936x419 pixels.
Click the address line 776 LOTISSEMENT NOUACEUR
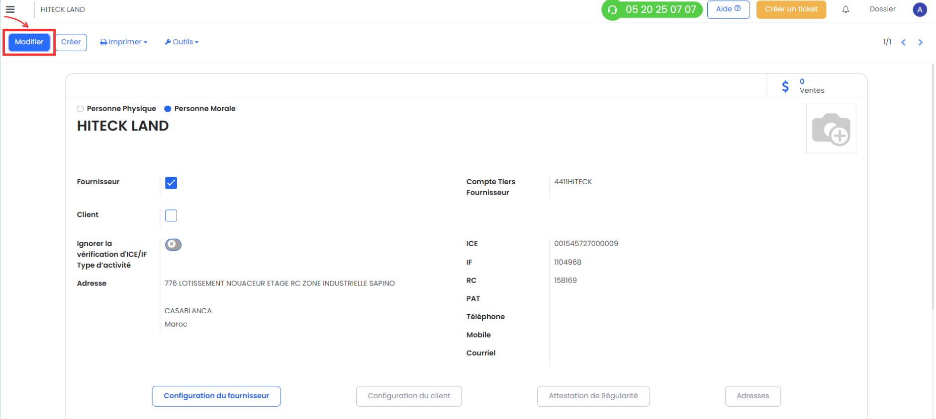pos(280,283)
